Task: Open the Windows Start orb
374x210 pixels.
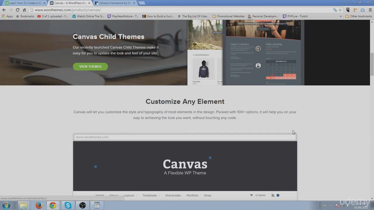Action: (x=6, y=205)
